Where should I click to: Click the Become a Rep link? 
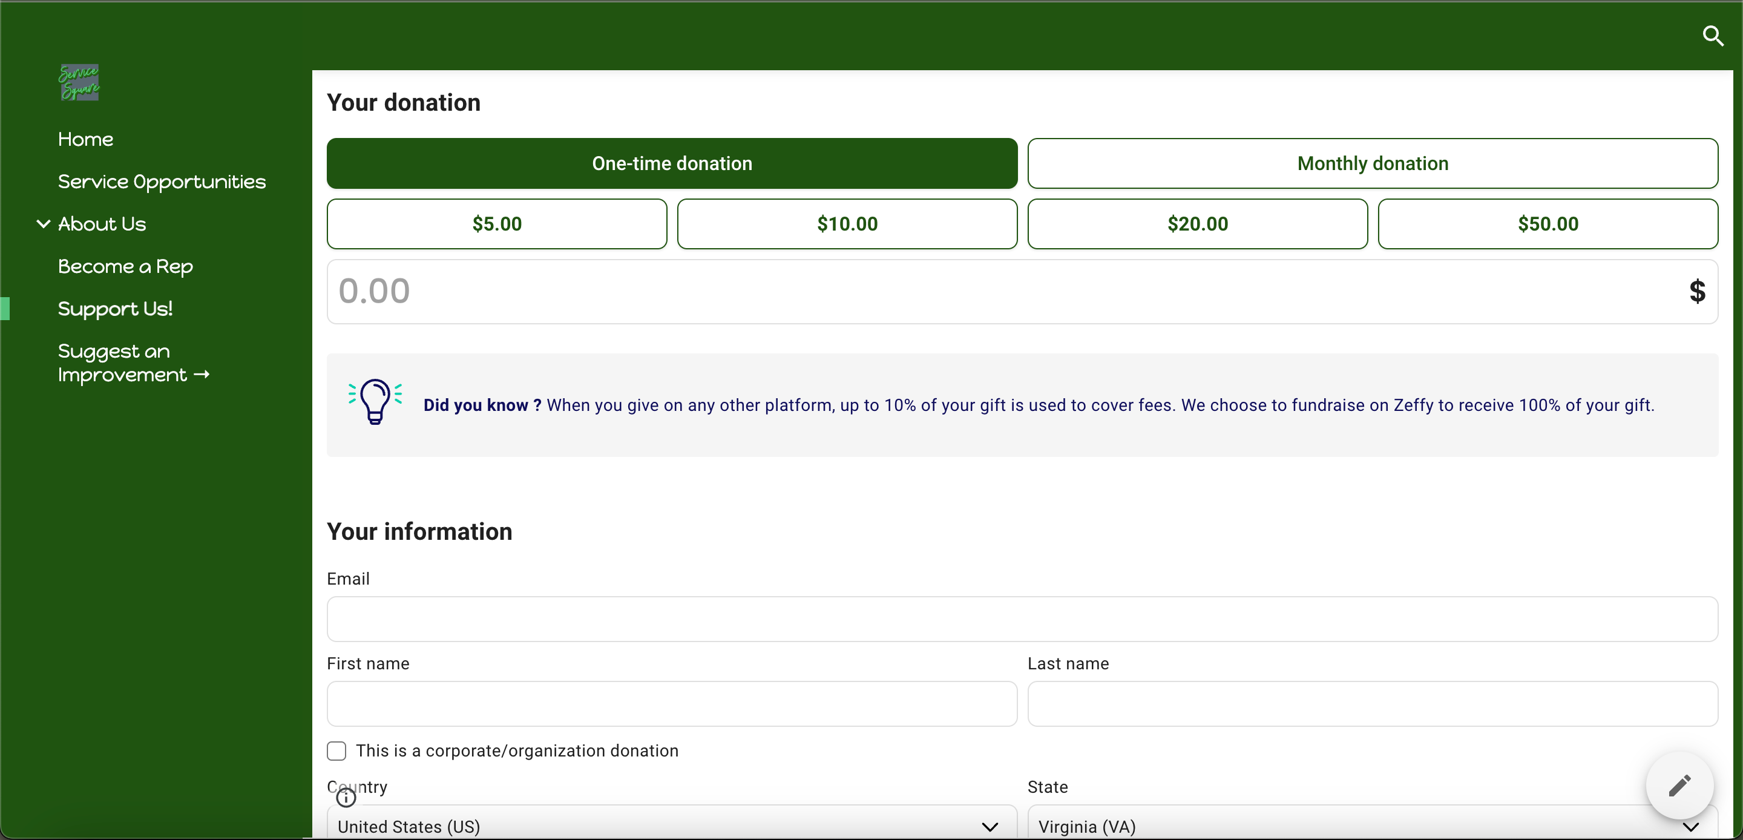click(x=126, y=266)
